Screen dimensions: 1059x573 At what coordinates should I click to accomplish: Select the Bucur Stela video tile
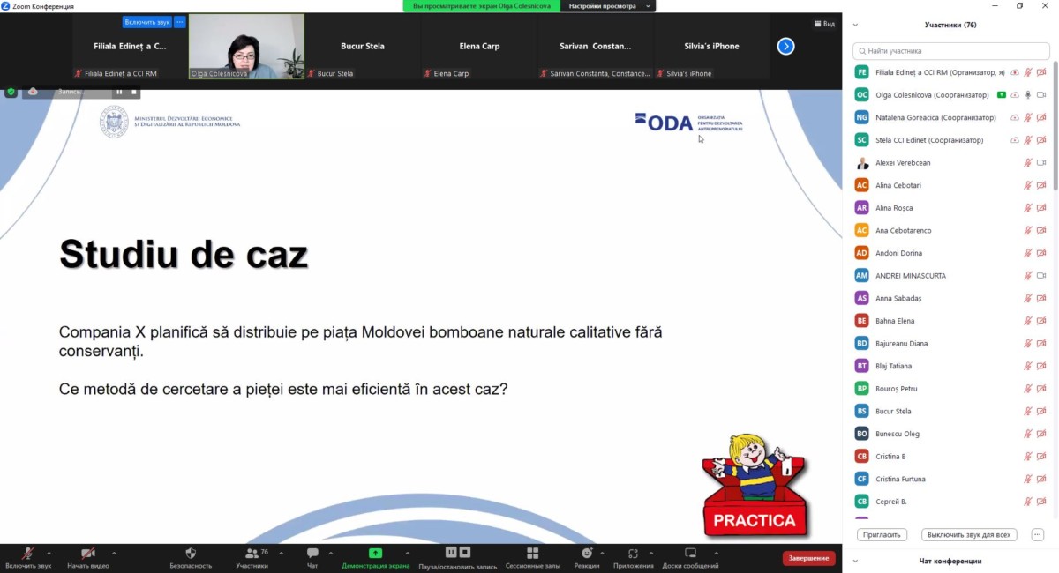(363, 47)
